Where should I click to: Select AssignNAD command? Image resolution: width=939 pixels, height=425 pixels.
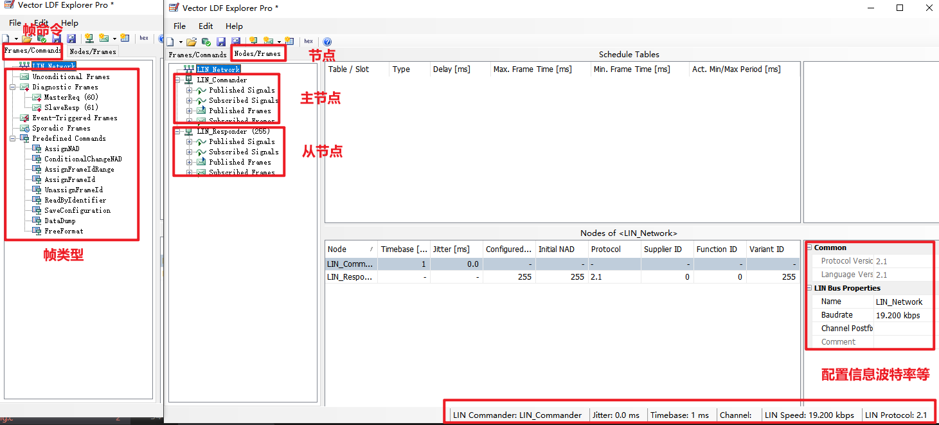(62, 149)
